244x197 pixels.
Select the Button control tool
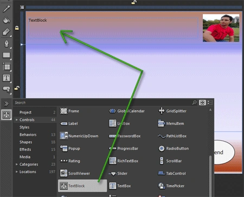[x=7, y=89]
